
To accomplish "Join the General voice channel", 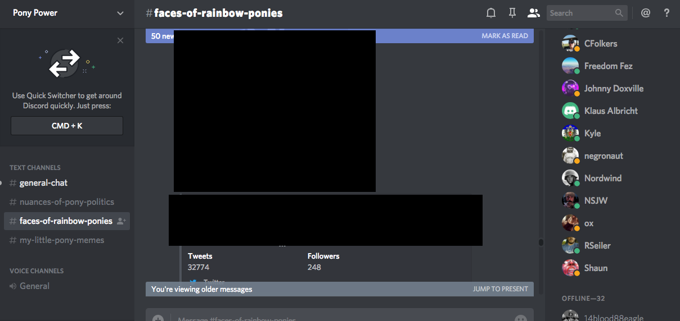I will 34,286.
